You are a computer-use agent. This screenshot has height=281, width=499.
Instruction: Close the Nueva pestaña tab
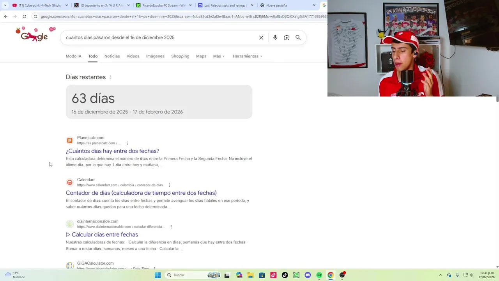coord(314,5)
